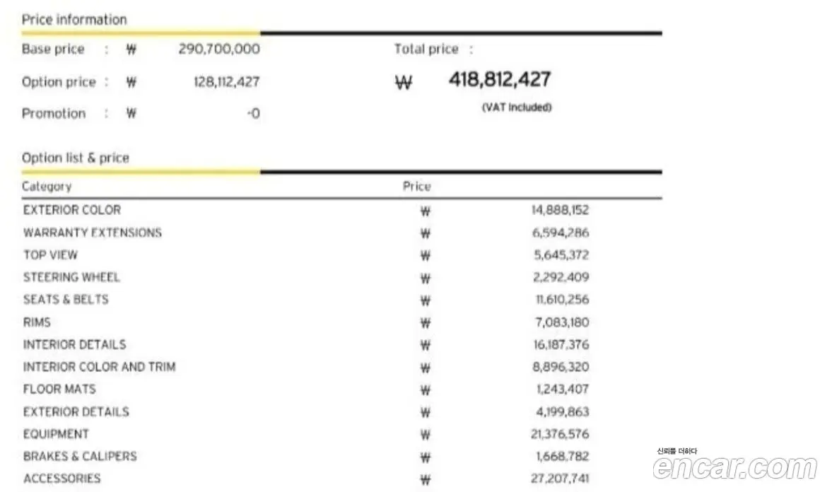Click the won symbol in EQUIPMENT row
This screenshot has width=820, height=492.
tap(425, 435)
